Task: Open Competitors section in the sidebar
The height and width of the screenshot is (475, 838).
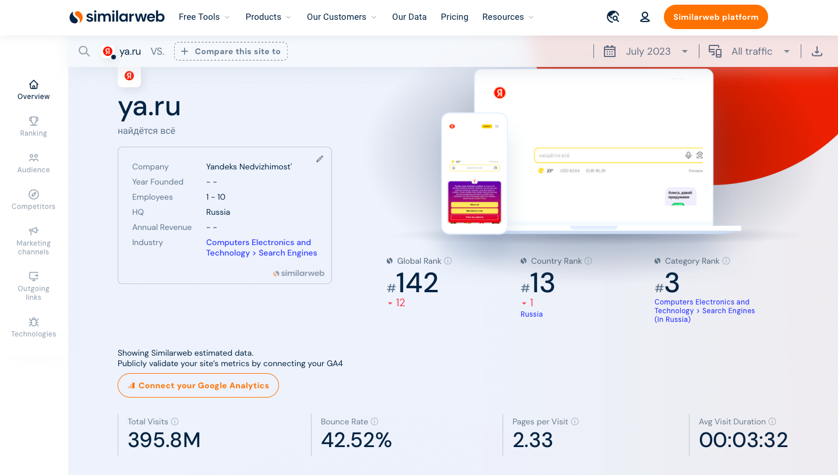Action: (34, 200)
